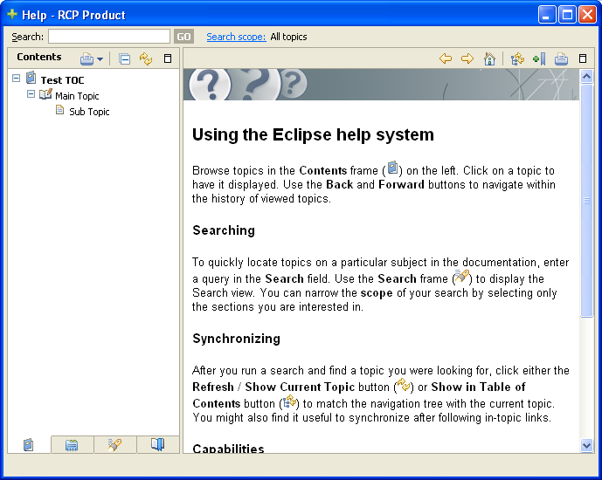This screenshot has height=480, width=602.
Task: Click the Sub Topic document icon
Action: tap(60, 111)
